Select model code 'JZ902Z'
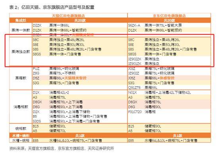The height and width of the screenshot is (153, 220). click(133, 73)
